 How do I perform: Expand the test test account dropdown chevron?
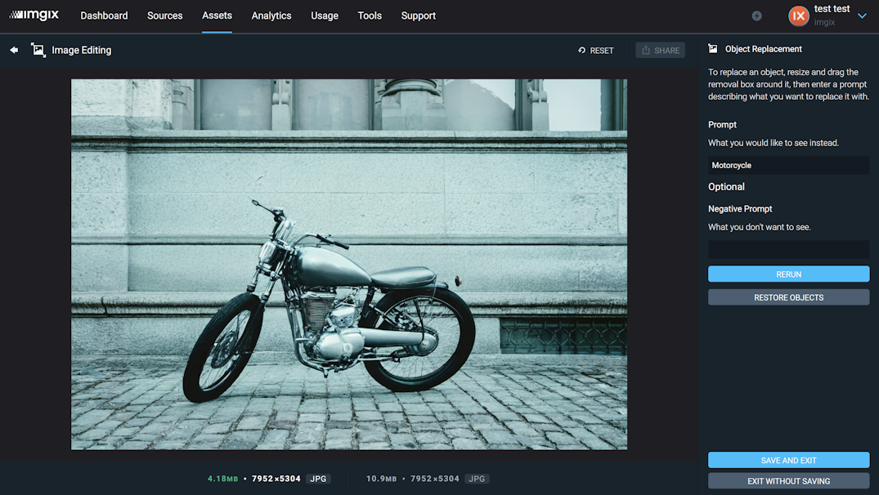click(x=862, y=16)
